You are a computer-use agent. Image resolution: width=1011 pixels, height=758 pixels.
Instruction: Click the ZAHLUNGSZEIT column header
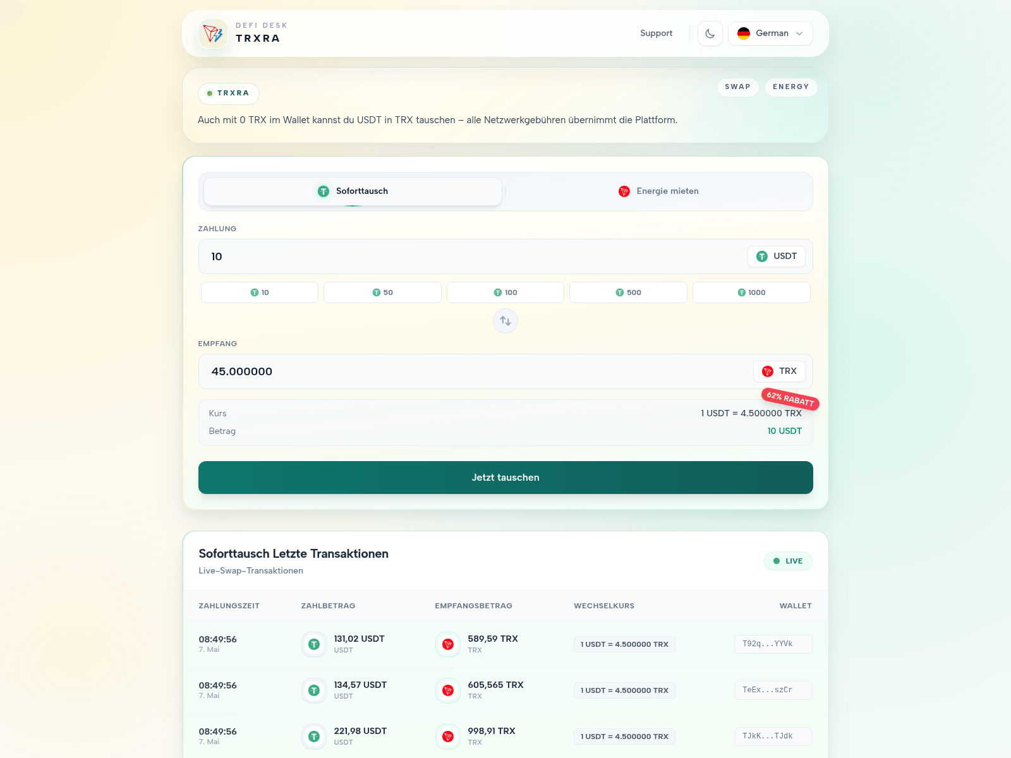229,606
